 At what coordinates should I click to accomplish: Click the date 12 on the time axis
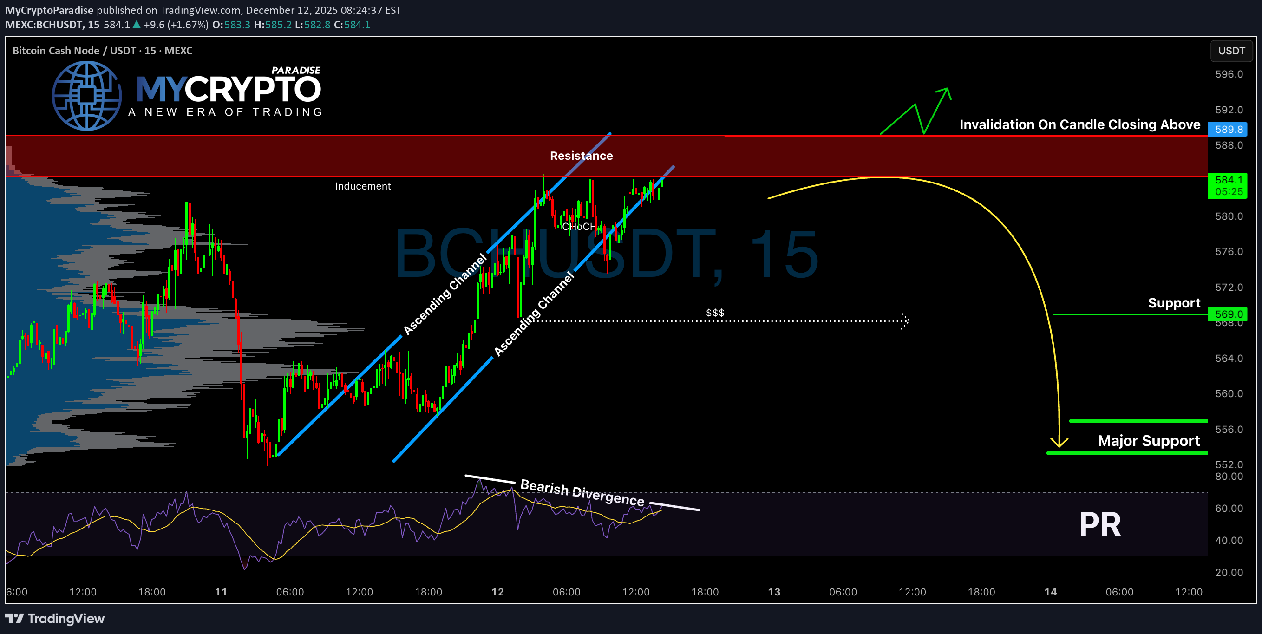pos(497,592)
